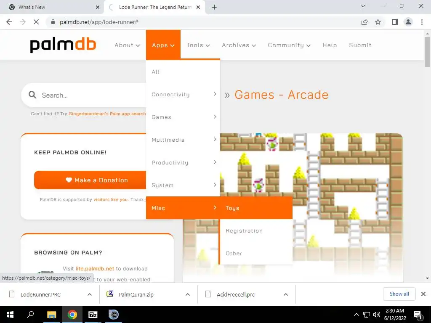Go back with the browser back arrow
431x323 pixels.
(x=9, y=22)
